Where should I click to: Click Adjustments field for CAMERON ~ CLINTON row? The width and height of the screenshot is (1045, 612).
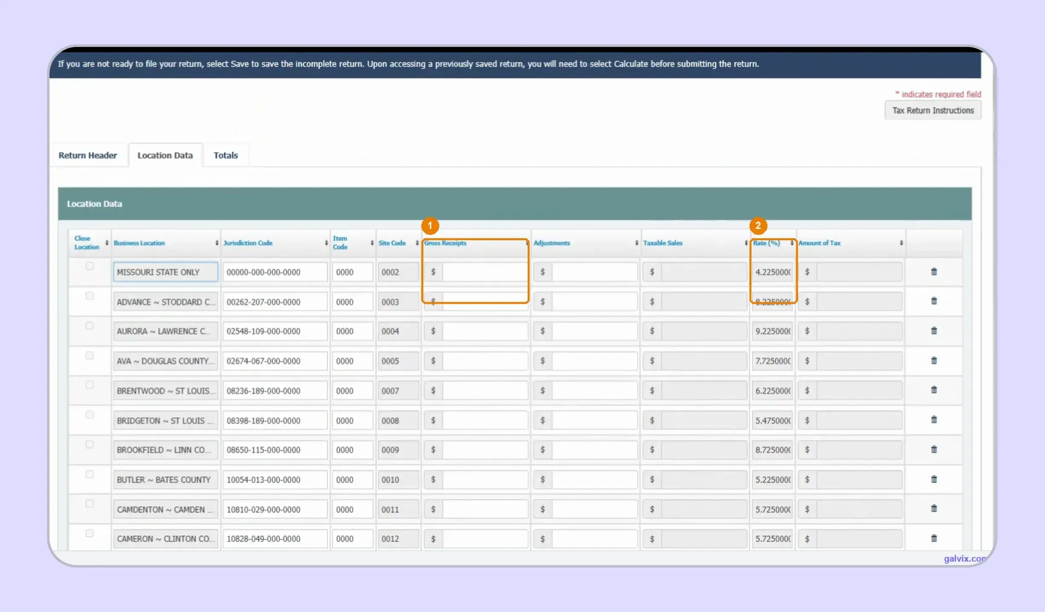click(594, 539)
